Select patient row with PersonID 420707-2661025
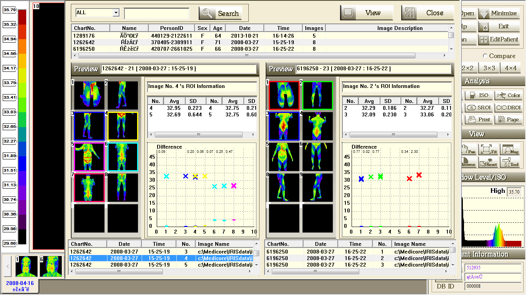Viewport: 526px width, 295px height. pyautogui.click(x=260, y=49)
